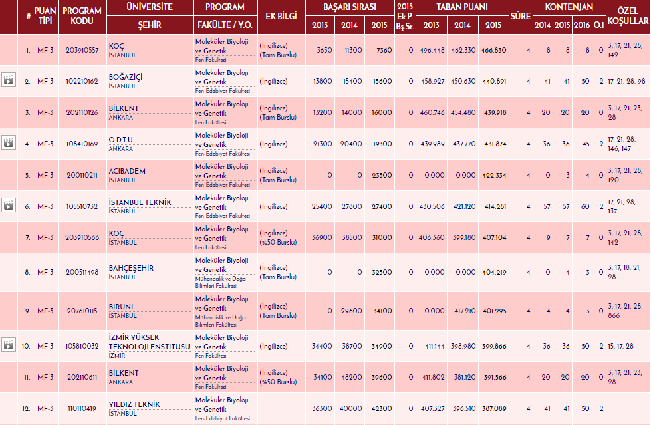Click the FAKÜLTE / Y.O. column subheader
The height and width of the screenshot is (425, 651).
225,25
